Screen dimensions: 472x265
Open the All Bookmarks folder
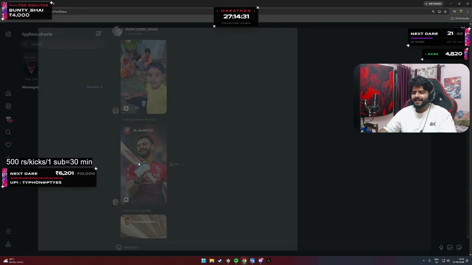tap(460, 18)
